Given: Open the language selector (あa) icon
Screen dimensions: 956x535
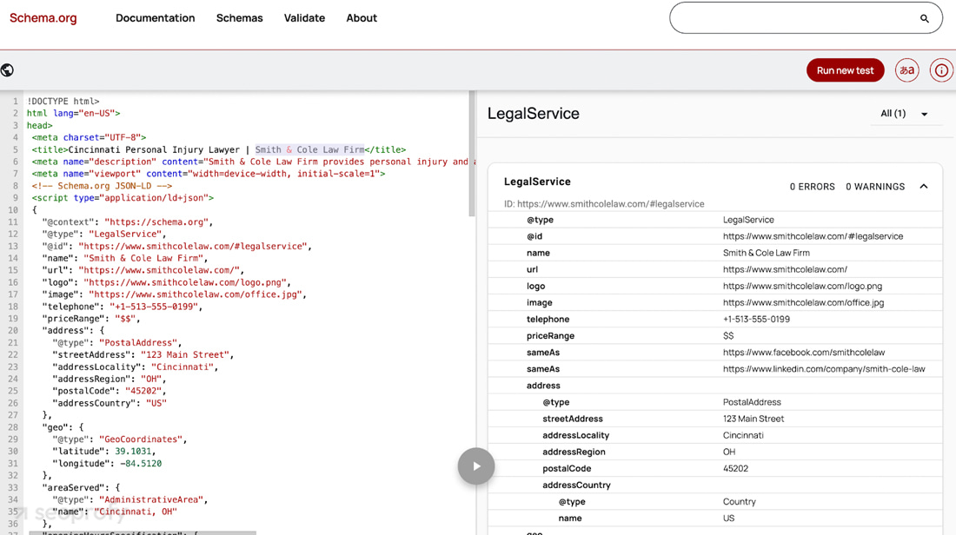Looking at the screenshot, I should [906, 69].
